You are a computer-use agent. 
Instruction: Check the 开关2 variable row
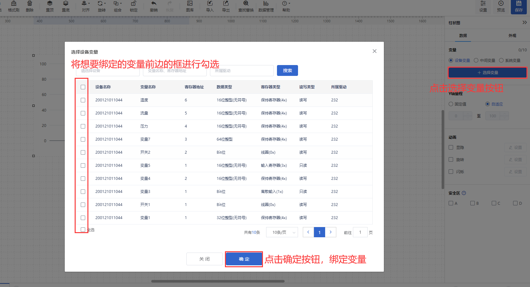click(83, 152)
